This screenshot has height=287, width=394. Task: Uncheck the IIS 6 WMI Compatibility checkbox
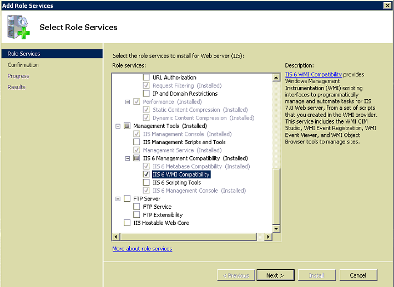pyautogui.click(x=147, y=175)
